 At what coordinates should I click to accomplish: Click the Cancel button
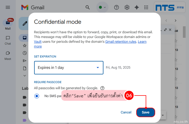coord(126,112)
